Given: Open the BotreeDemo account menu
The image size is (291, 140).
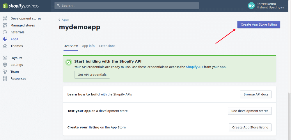Looking at the screenshot, I should pos(266,6).
